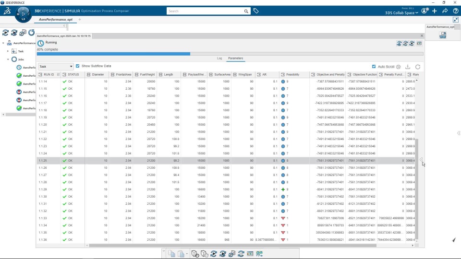Click the cube-with-power icon in bottom toolbar
The image size is (461, 259).
pos(195,254)
